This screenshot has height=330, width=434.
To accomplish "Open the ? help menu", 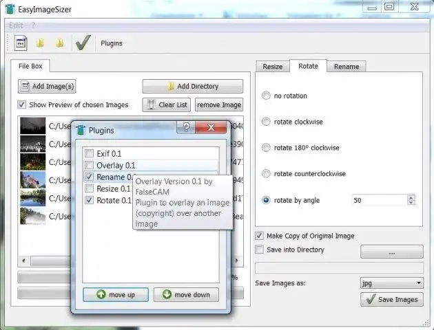I will 33,25.
